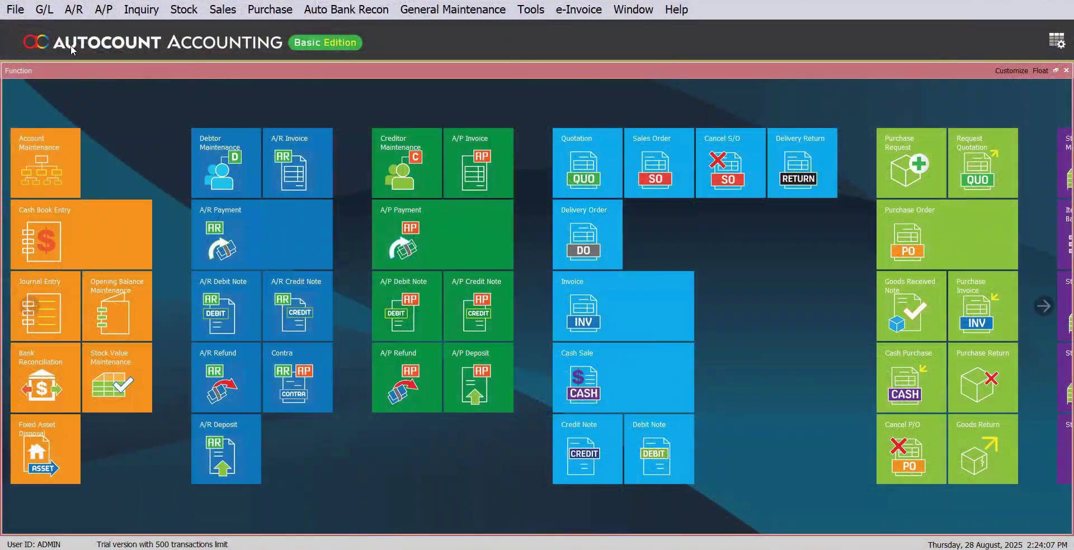
Task: Open the Cancel P/O tile
Action: pyautogui.click(x=911, y=449)
